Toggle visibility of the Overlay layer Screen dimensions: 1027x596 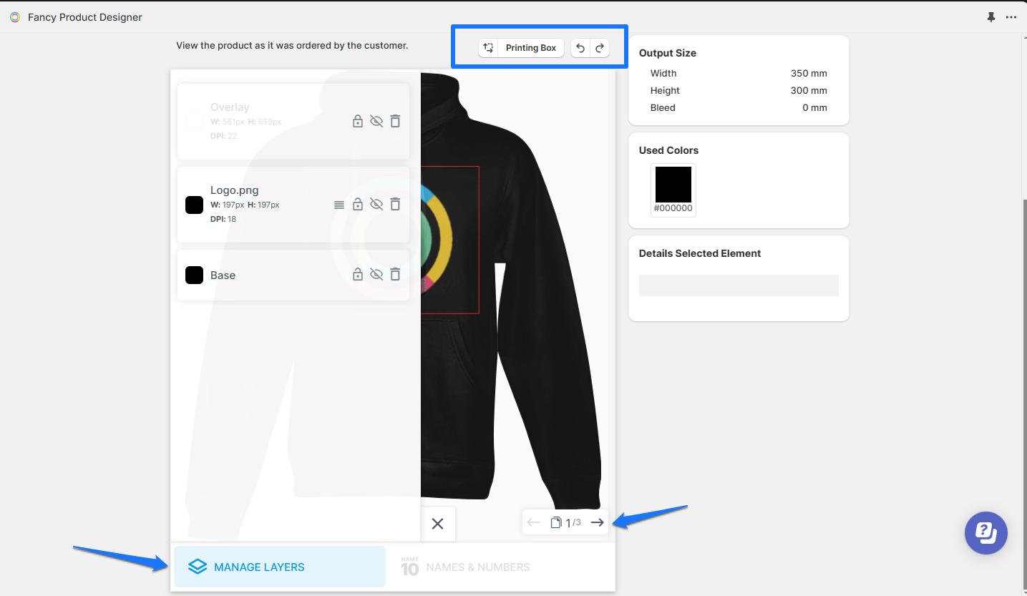coord(376,121)
